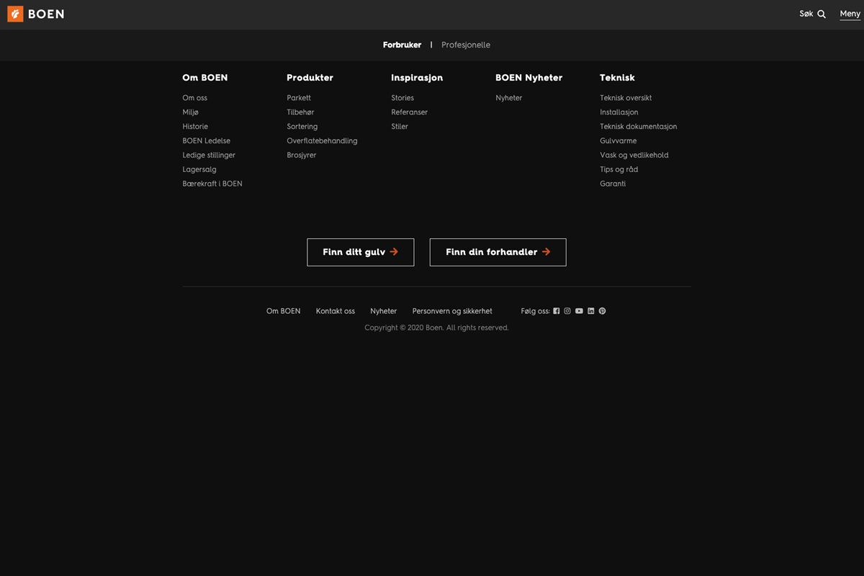Click the Finn din forhandler button
The image size is (864, 576).
(498, 252)
